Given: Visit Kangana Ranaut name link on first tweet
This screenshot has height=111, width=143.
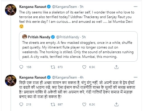Looking at the screenshot, I should pos(33,7).
